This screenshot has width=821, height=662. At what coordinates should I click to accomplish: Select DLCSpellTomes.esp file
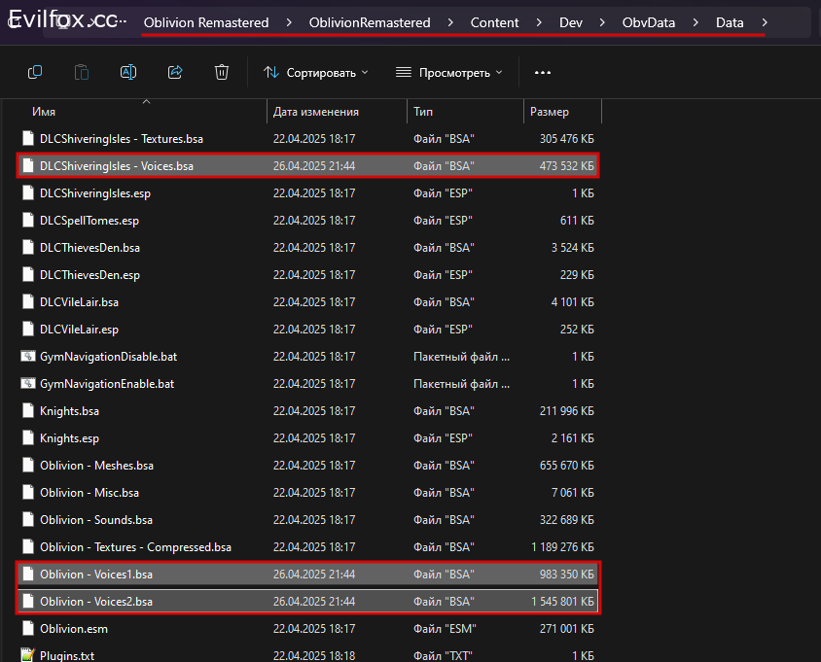point(308,221)
